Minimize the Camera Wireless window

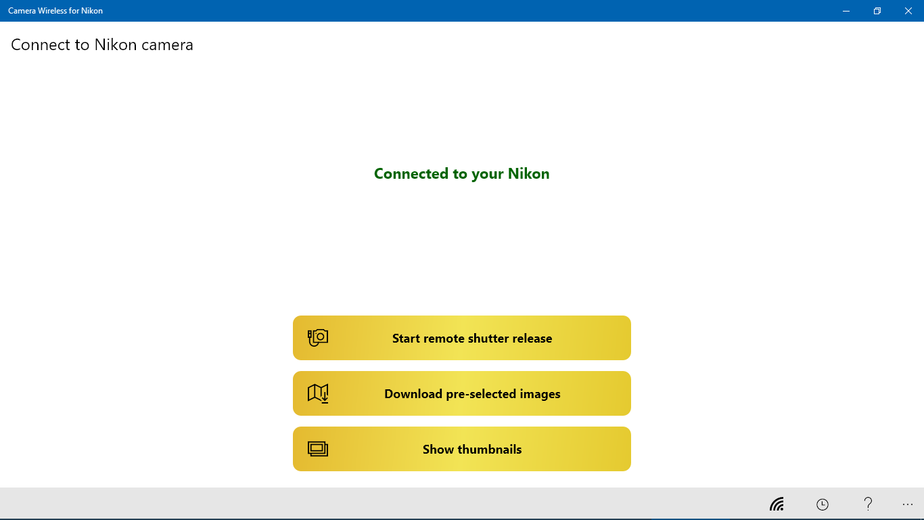[846, 11]
